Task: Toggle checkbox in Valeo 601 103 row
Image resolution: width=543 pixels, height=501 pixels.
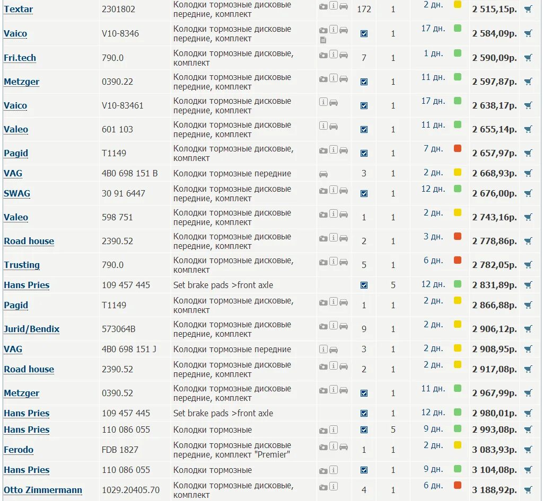Action: click(364, 129)
